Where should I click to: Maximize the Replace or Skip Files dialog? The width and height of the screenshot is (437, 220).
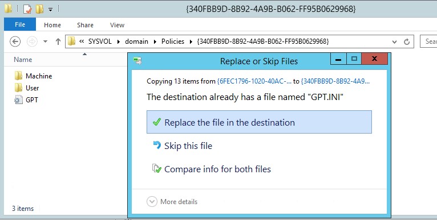tap(354, 59)
